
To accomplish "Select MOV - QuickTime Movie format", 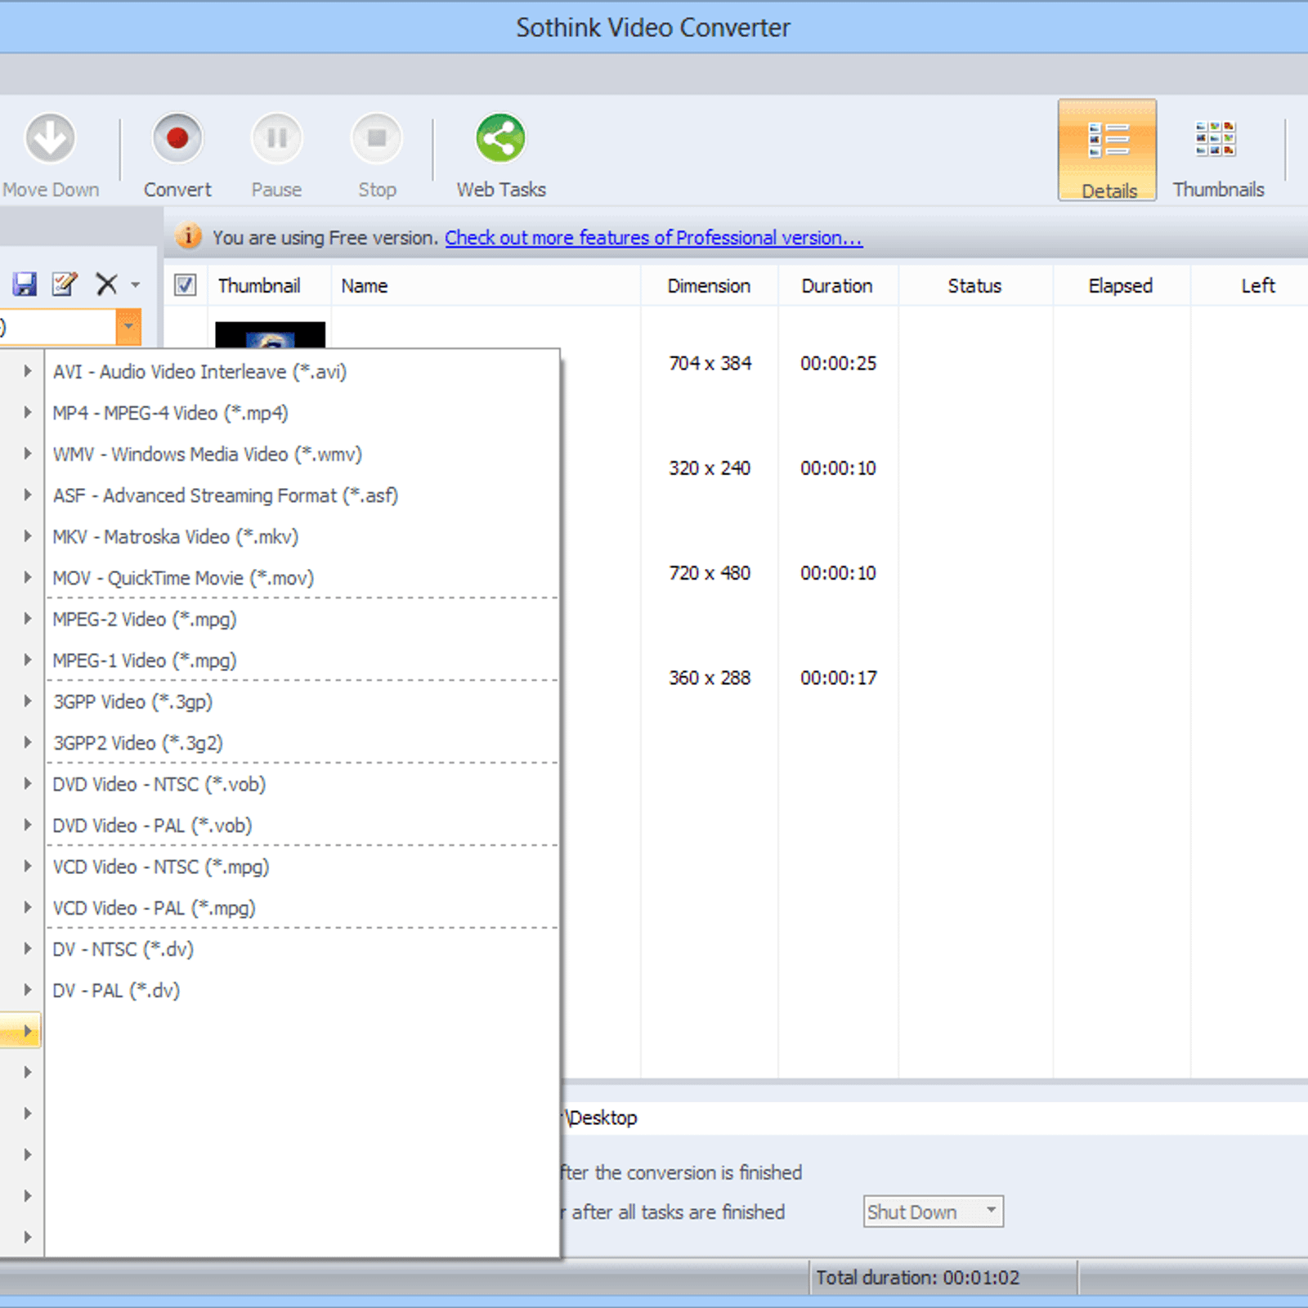I will click(302, 578).
